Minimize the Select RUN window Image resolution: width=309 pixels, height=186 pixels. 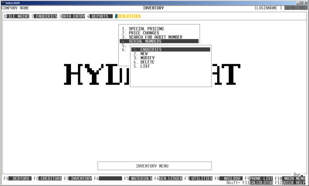tap(298, 3)
